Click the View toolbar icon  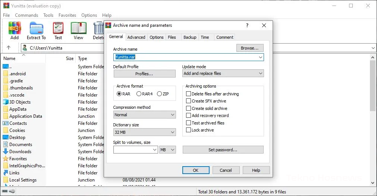click(79, 28)
